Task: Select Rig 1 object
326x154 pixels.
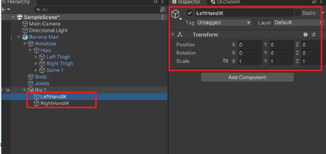Action: coord(41,90)
